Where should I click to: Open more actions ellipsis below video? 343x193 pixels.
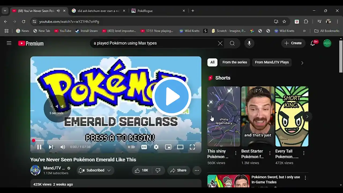[197, 170]
